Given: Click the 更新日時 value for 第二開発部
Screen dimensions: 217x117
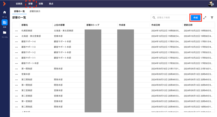Looking at the screenshot, I should click(x=198, y=107).
